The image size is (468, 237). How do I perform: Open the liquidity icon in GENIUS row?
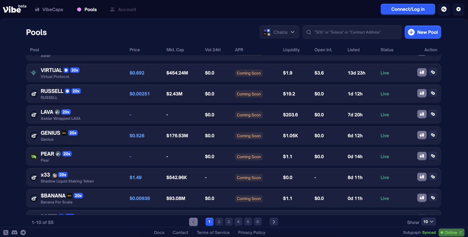(x=433, y=135)
